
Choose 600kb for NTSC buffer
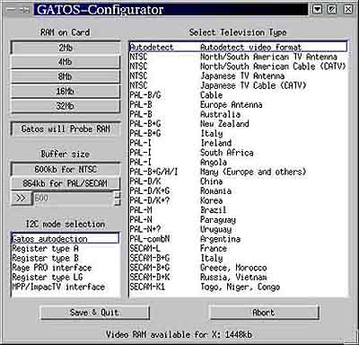coord(66,169)
